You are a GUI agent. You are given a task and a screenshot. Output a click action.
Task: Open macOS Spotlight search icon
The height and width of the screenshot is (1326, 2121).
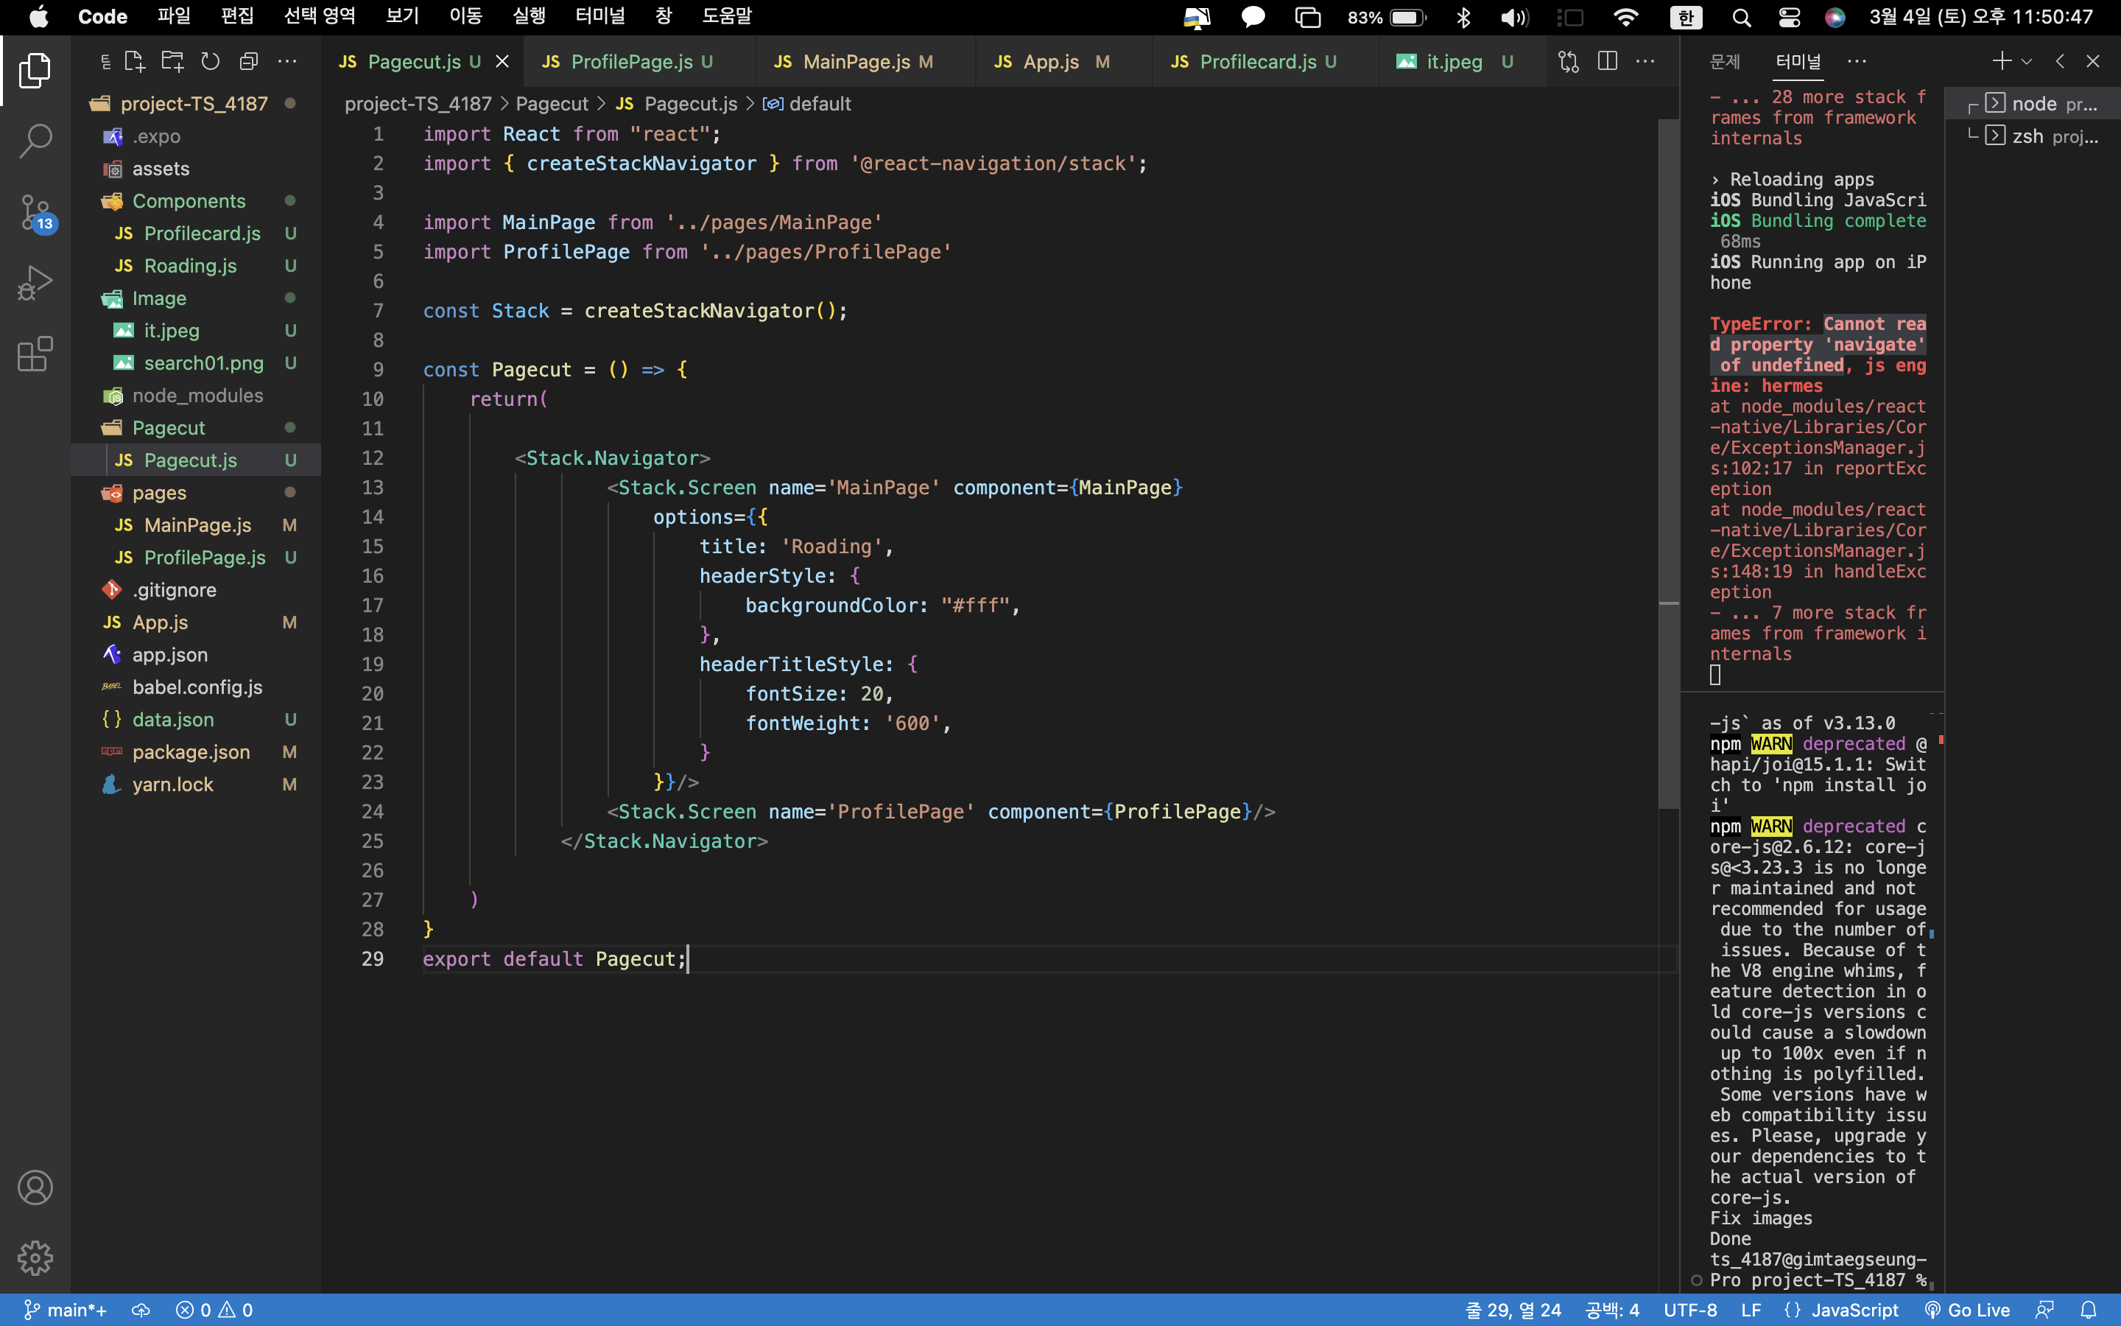tap(1742, 17)
